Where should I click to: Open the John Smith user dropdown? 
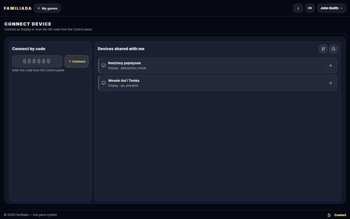(331, 8)
